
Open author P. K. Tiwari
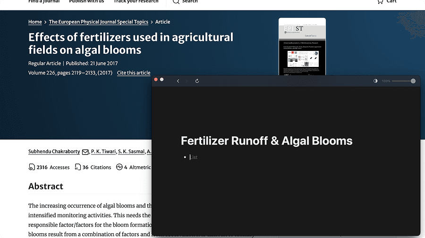(x=103, y=151)
